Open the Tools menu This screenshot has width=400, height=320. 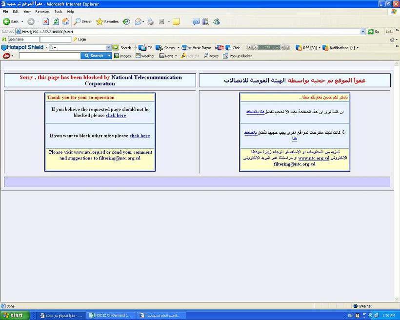(58, 12)
